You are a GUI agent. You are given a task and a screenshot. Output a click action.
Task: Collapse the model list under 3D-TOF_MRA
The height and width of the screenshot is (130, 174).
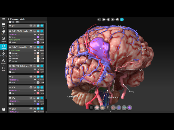coord(9,69)
